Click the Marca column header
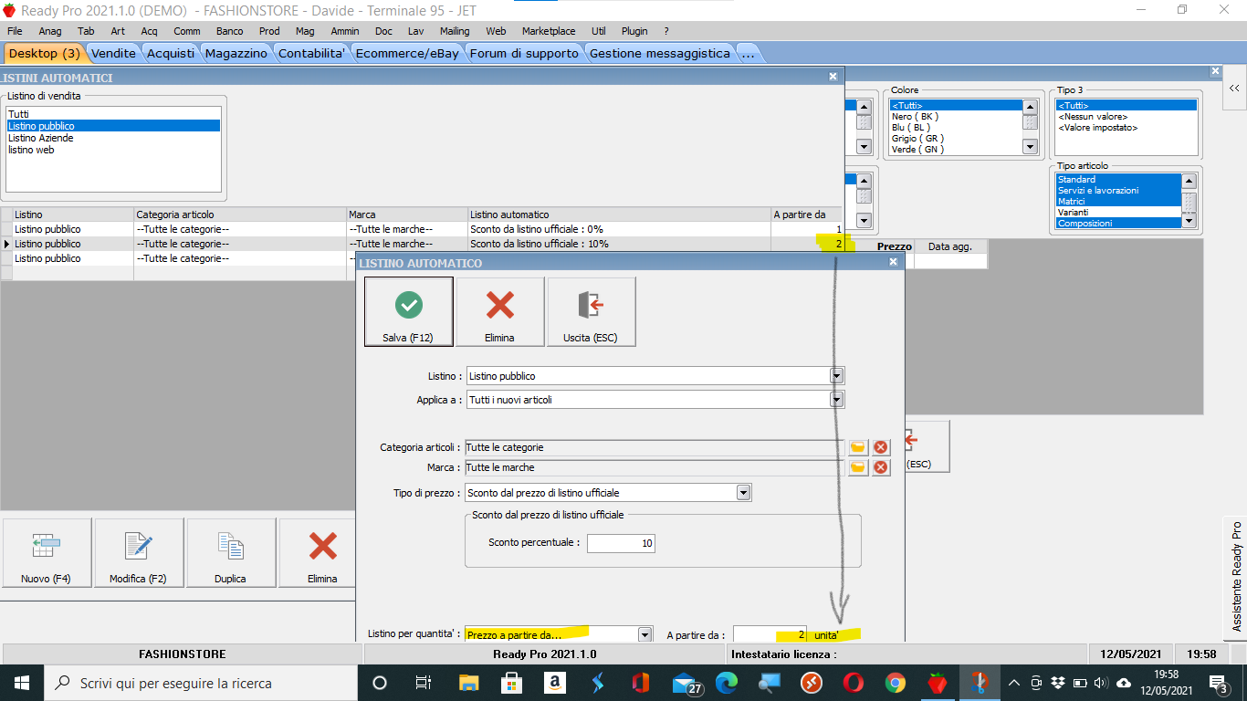Viewport: 1247px width, 701px height. coord(407,214)
